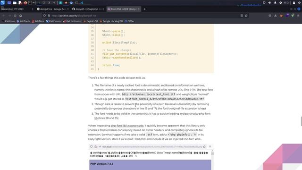Viewport: 302px width, 170px height.
Task: Open the Kali Tools bookmark
Action: 23,21
